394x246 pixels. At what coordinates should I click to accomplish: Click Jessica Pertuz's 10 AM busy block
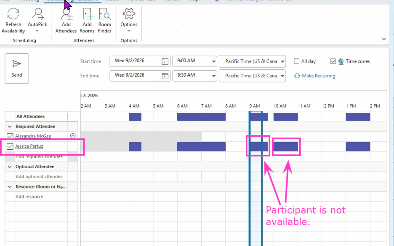point(286,147)
